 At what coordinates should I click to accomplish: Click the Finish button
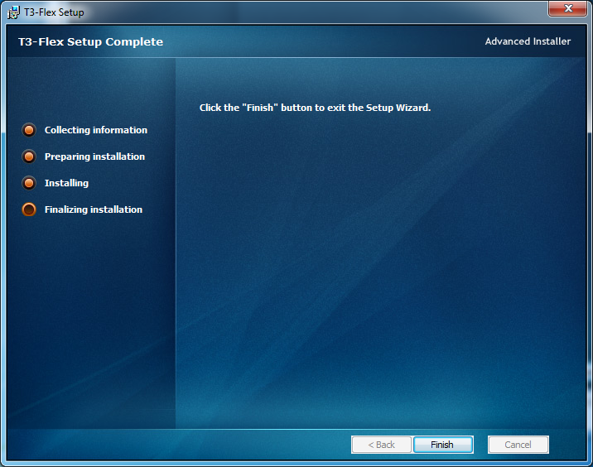[x=443, y=445]
